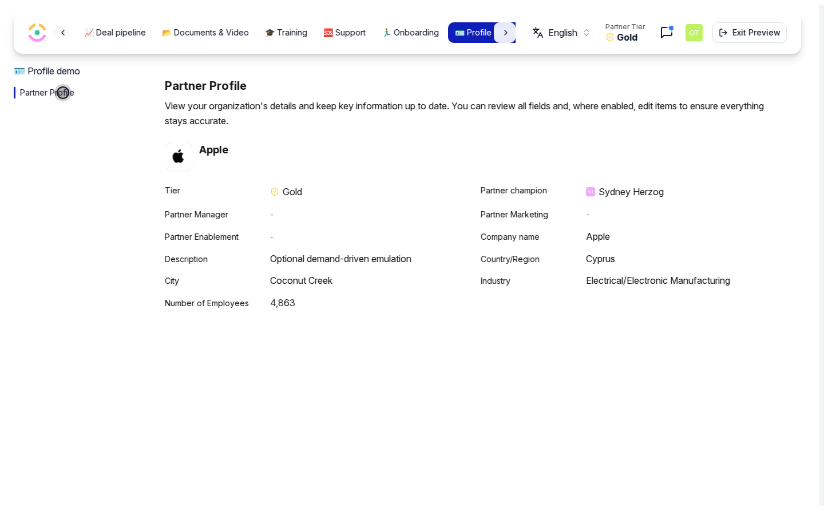Click the Apple company heading
This screenshot has width=824, height=515.
[213, 150]
